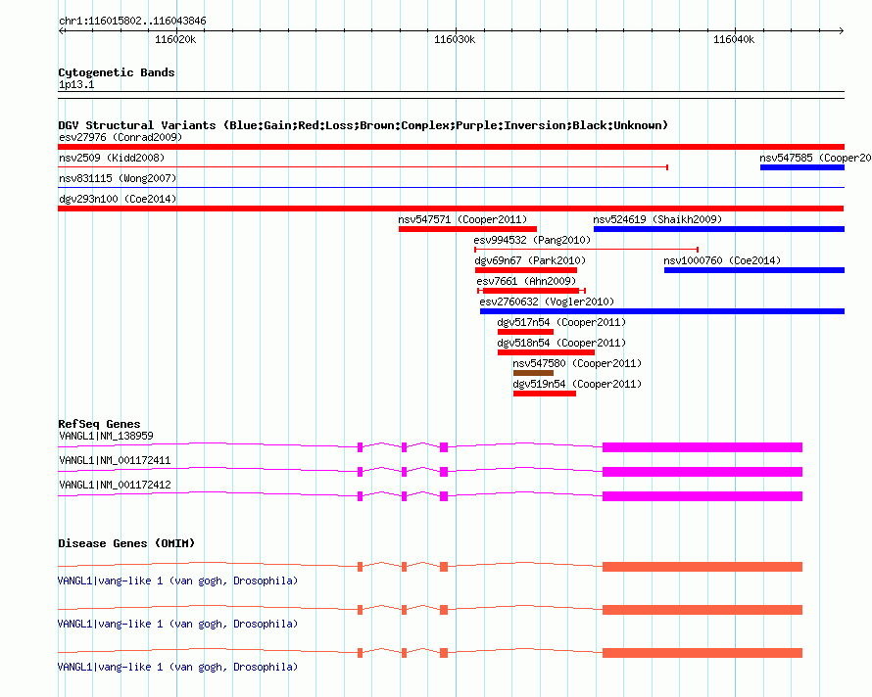Click the third OMIM orange terminal exon block
The height and width of the screenshot is (697, 872).
pos(702,653)
